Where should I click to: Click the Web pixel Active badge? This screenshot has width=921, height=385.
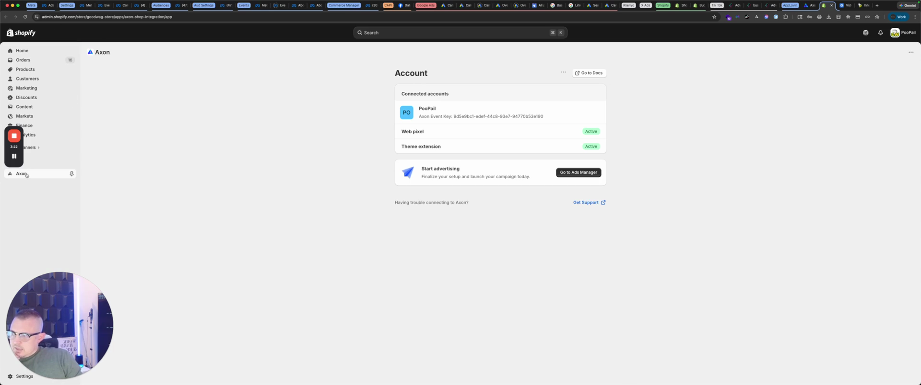[x=591, y=131]
